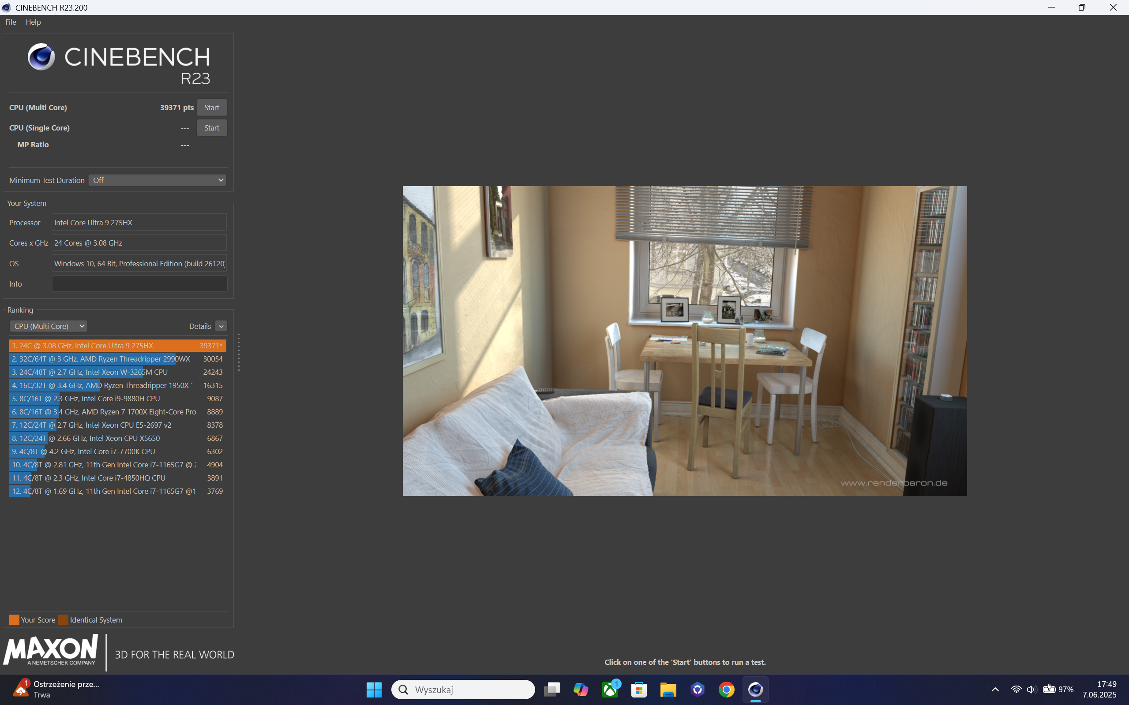Open the File menu

pyautogui.click(x=10, y=22)
